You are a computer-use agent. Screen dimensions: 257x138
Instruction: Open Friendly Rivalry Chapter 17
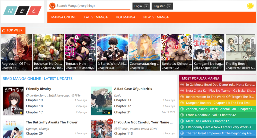[x=34, y=112]
